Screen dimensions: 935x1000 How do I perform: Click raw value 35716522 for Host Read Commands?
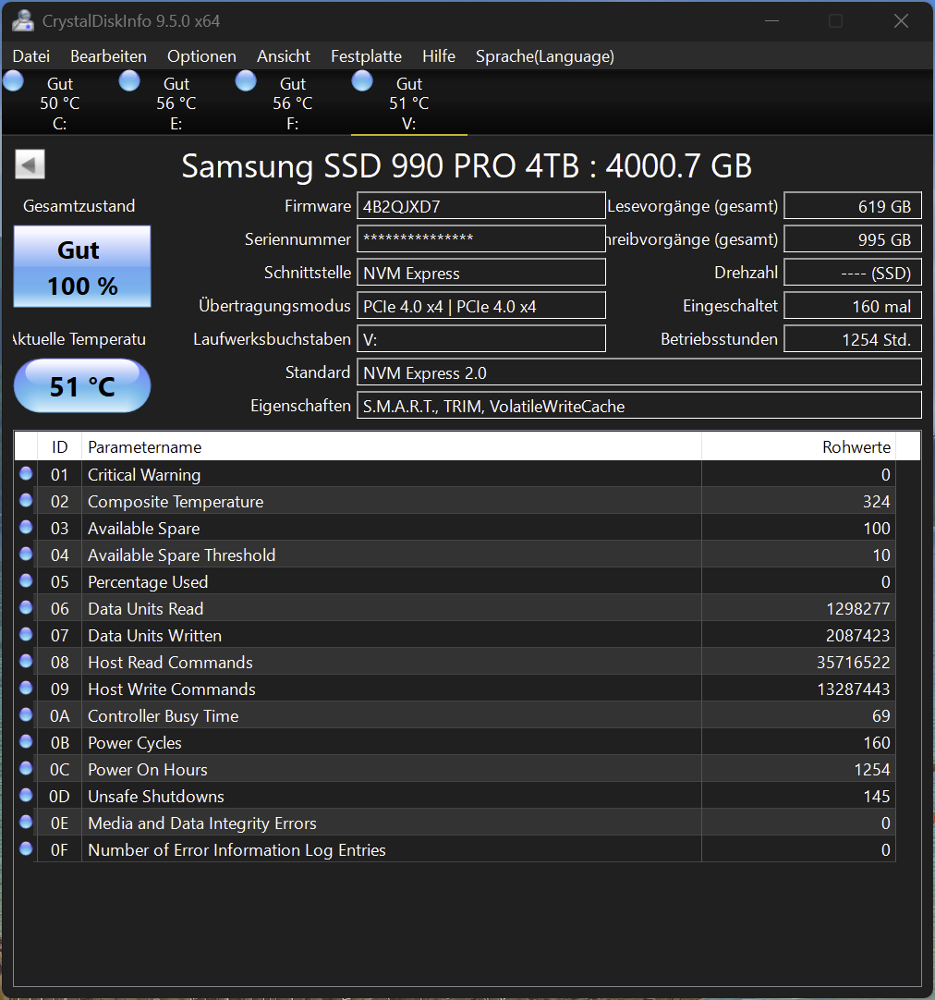tap(854, 662)
